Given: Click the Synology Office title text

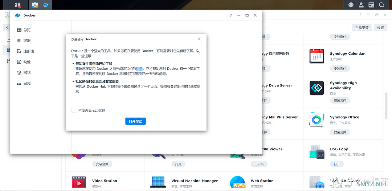Looking at the screenshot, I should pyautogui.click(x=344, y=117).
